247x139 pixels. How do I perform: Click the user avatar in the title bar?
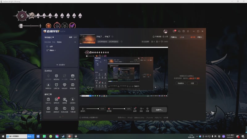(x=165, y=32)
